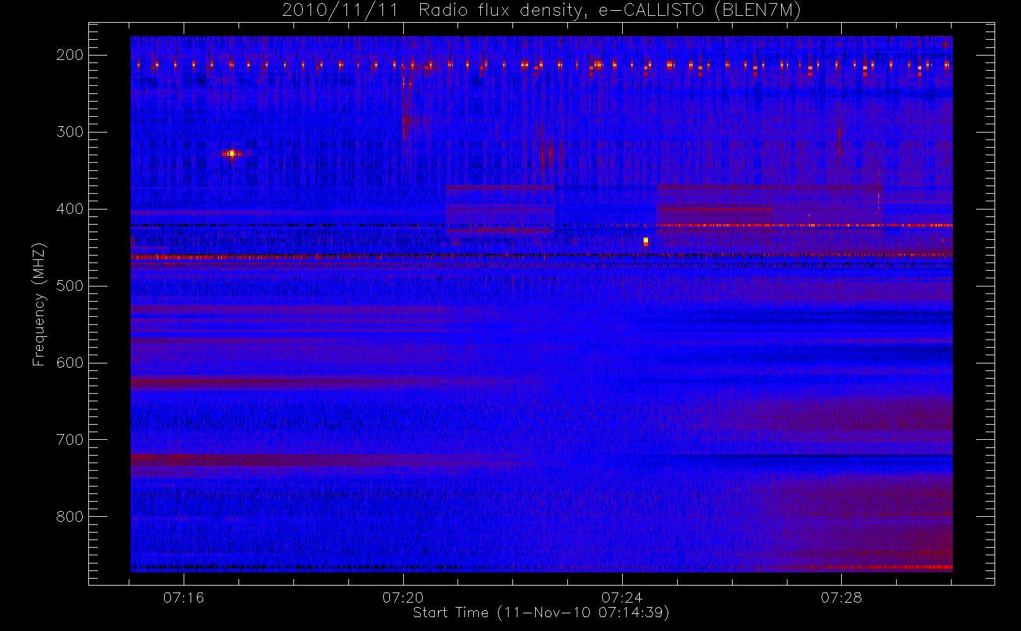Click the 800 frequency tick label
The image size is (1021, 631).
[x=70, y=517]
